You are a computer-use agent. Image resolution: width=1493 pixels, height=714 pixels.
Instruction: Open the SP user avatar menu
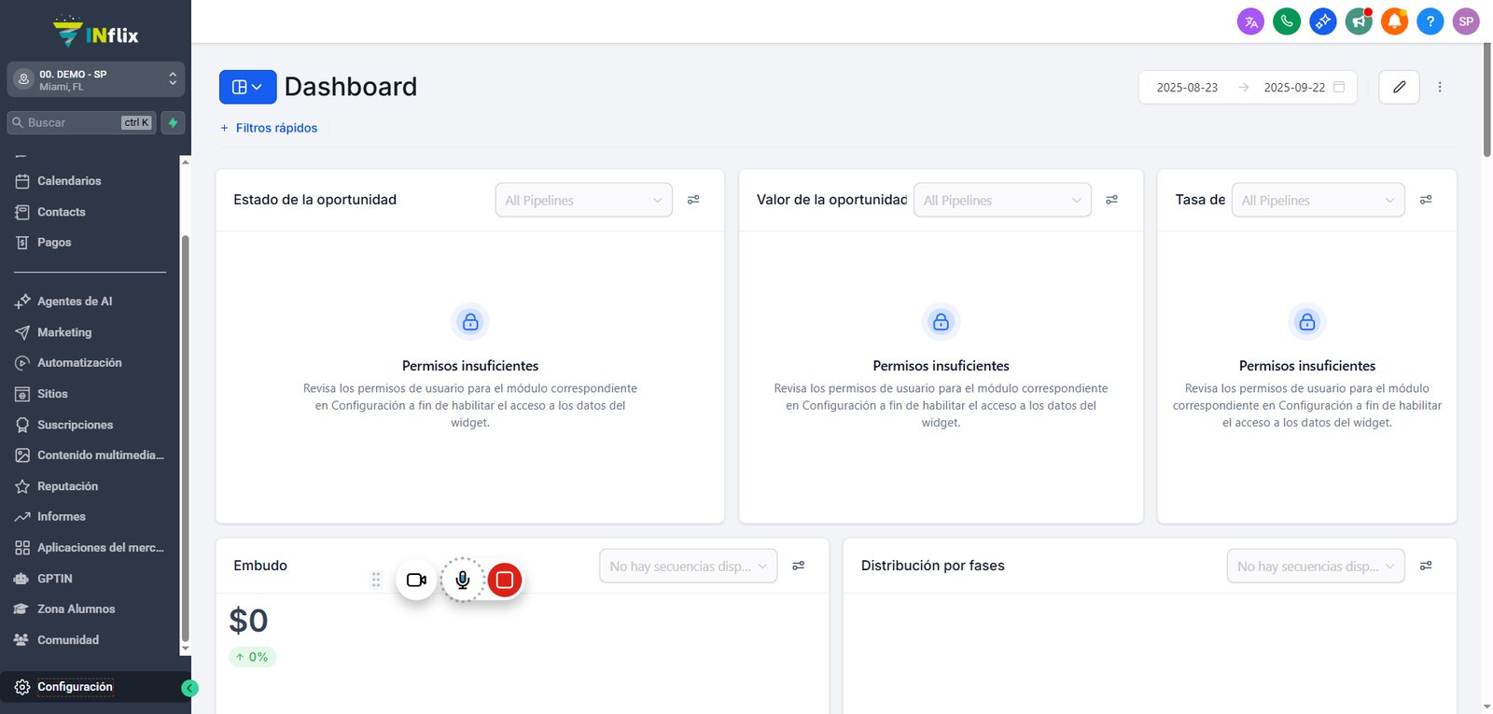pyautogui.click(x=1466, y=21)
